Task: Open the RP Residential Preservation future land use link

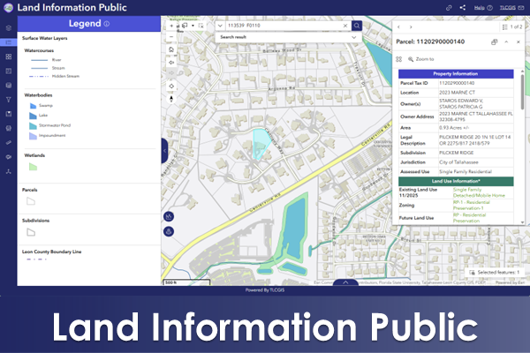Action: pyautogui.click(x=470, y=218)
